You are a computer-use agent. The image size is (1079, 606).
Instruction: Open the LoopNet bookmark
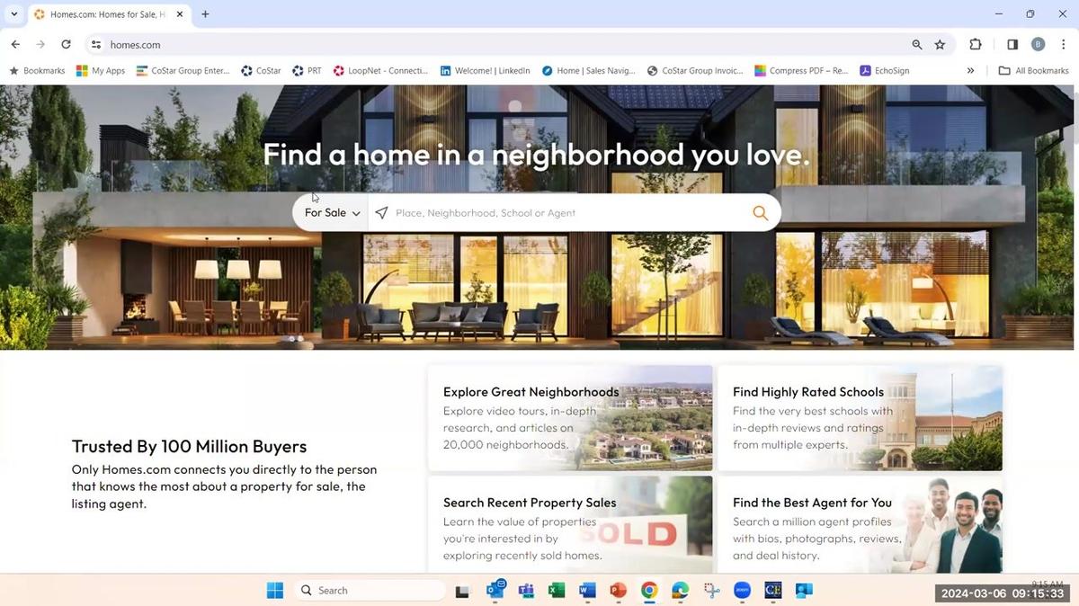point(380,71)
